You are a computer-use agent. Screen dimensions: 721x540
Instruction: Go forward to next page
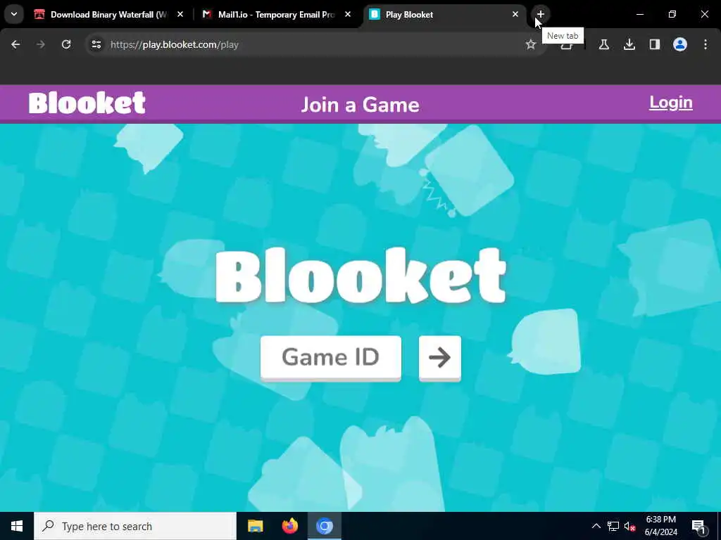pos(41,44)
